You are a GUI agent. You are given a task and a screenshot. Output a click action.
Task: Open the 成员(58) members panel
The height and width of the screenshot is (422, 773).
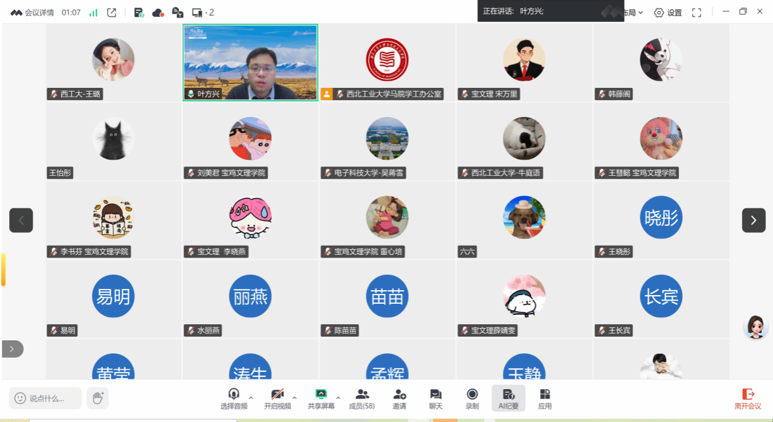(362, 399)
